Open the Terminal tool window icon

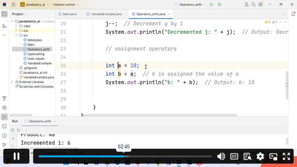click(4, 126)
